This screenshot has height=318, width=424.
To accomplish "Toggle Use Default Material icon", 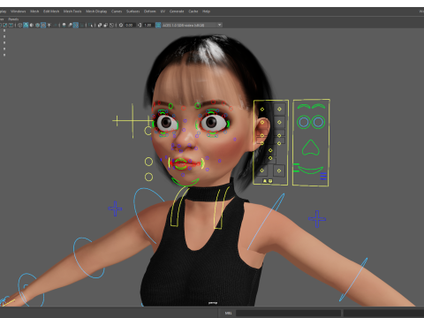I will pyautogui.click(x=32, y=25).
